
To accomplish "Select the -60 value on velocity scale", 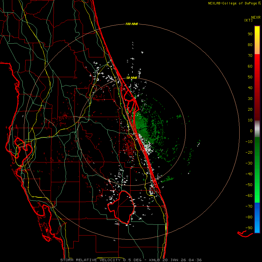I will coord(249,196).
